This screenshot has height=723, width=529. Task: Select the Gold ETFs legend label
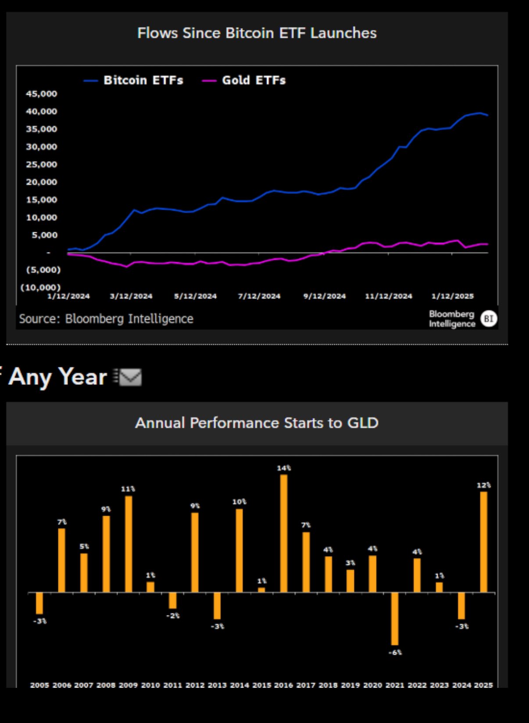254,80
